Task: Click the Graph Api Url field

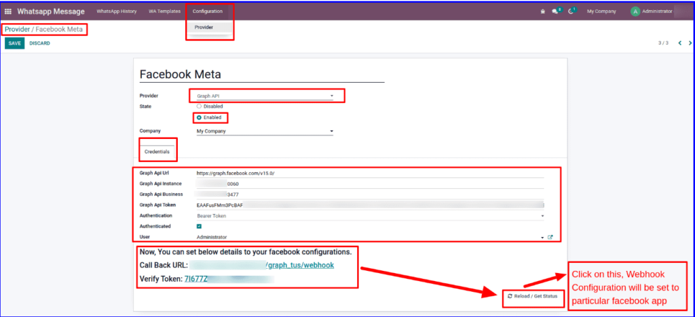Action: coord(370,173)
